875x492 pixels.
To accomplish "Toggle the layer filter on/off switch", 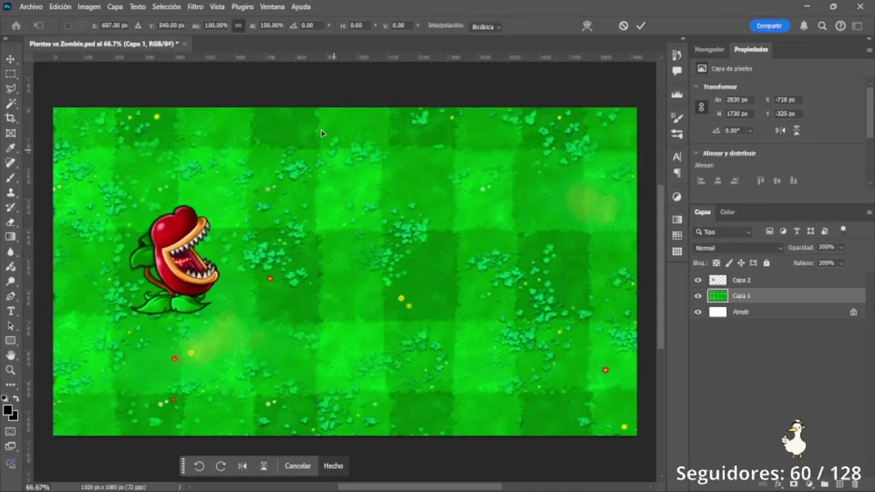I will pyautogui.click(x=843, y=230).
